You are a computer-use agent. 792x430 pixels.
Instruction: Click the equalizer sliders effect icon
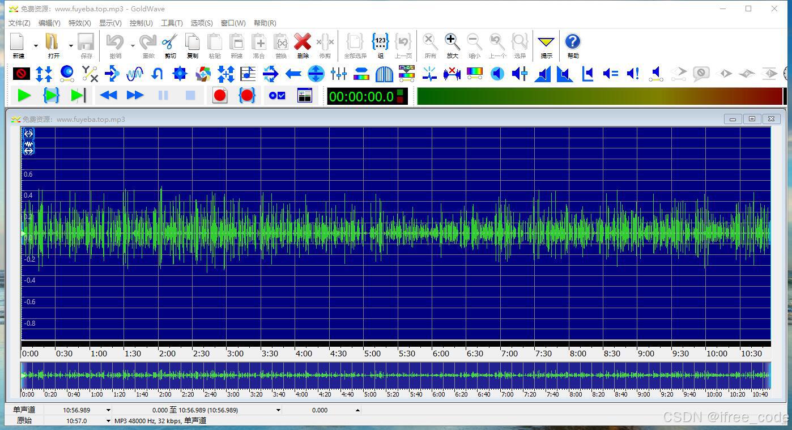click(338, 74)
